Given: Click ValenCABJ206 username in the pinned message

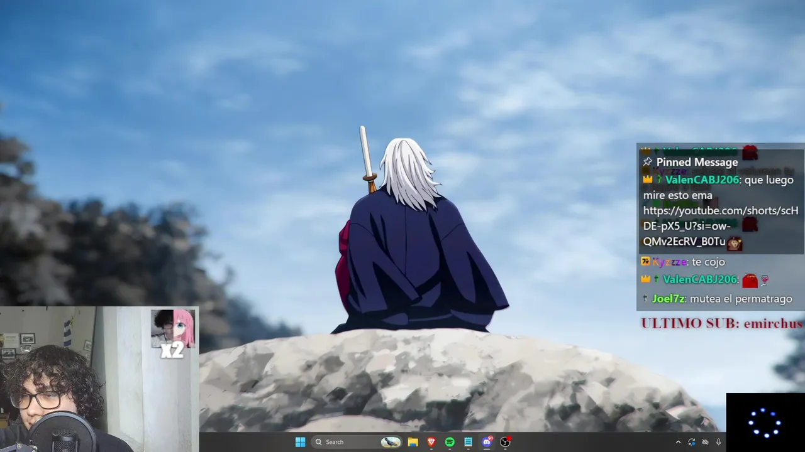Looking at the screenshot, I should point(702,180).
